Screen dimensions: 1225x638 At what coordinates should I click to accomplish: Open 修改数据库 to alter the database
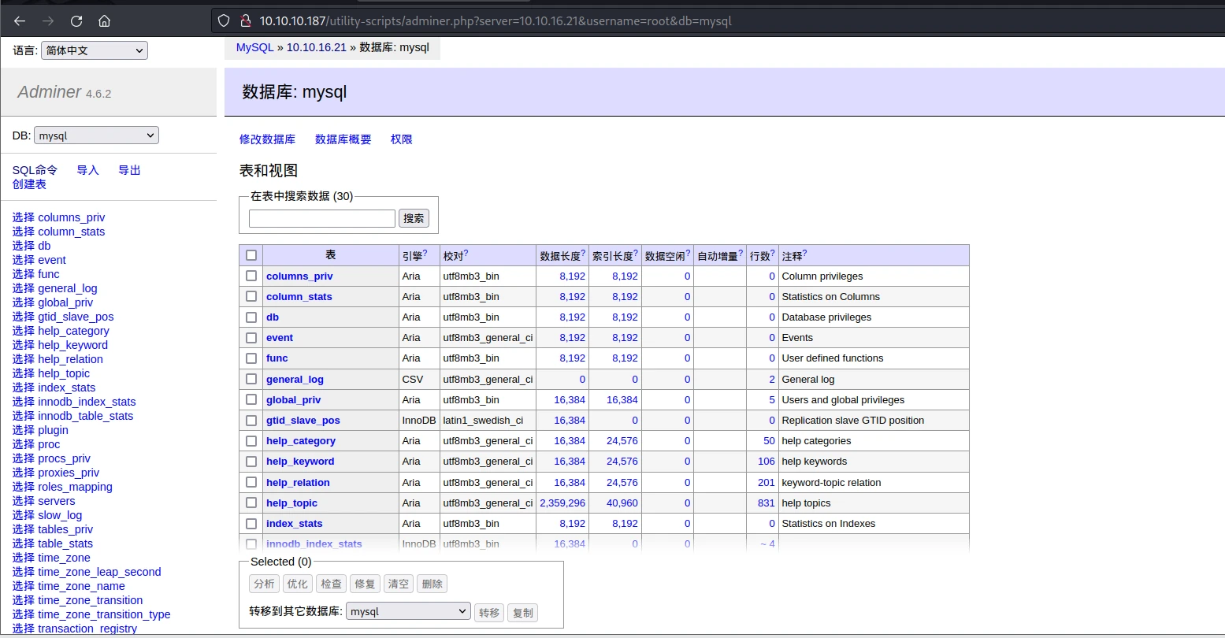267,139
